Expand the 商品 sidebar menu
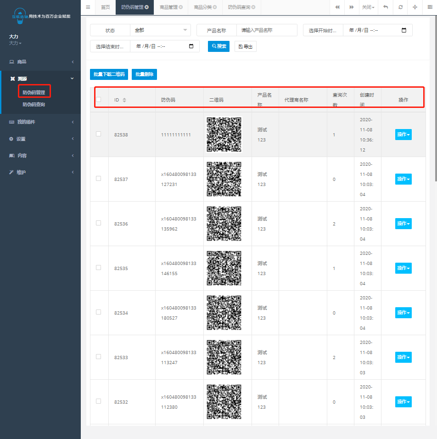 click(40, 62)
